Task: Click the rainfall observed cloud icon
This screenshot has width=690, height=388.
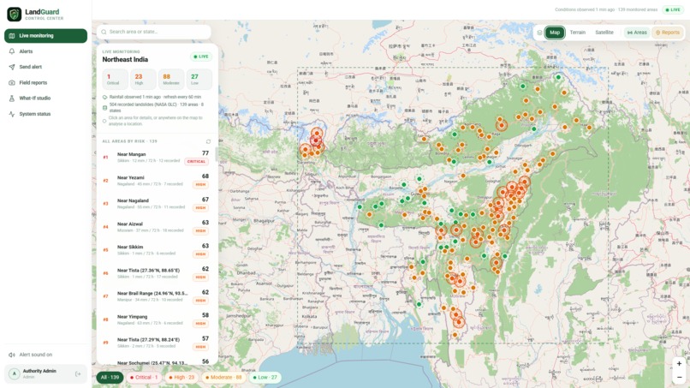Action: [x=104, y=98]
